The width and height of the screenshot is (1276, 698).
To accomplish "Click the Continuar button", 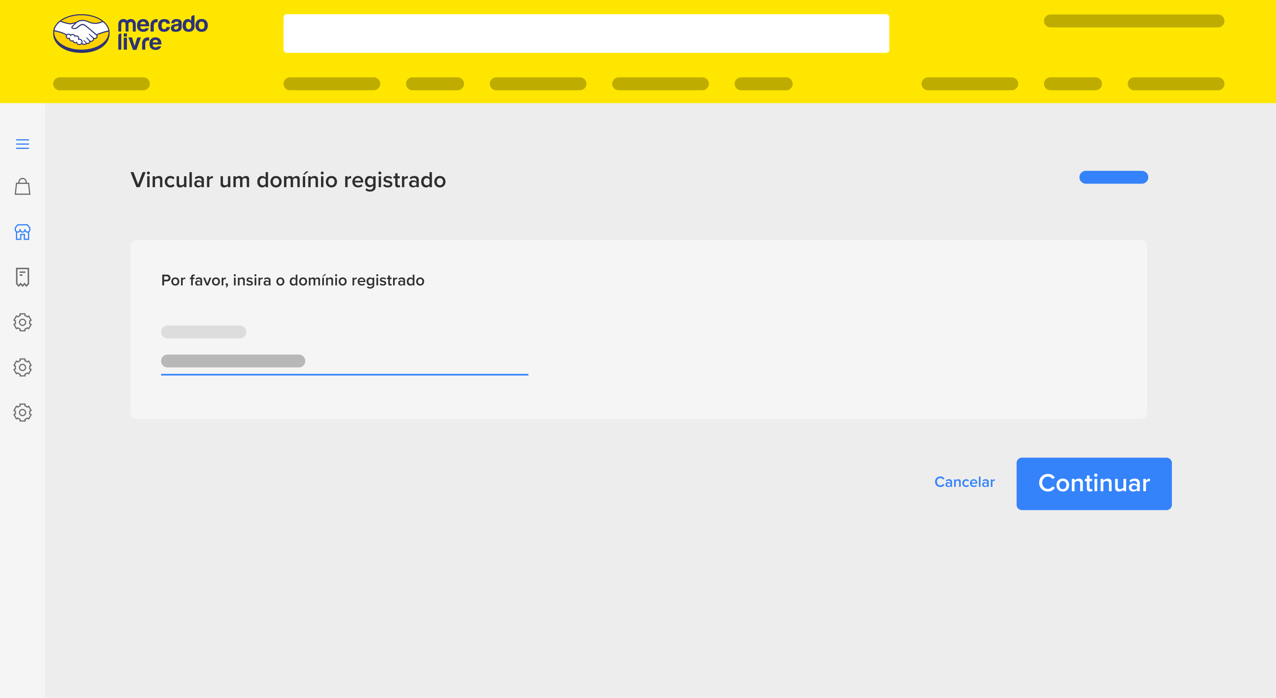I will click(1094, 484).
